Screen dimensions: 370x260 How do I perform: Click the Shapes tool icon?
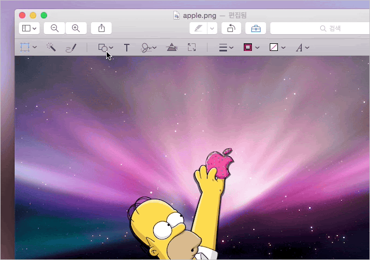(x=103, y=48)
